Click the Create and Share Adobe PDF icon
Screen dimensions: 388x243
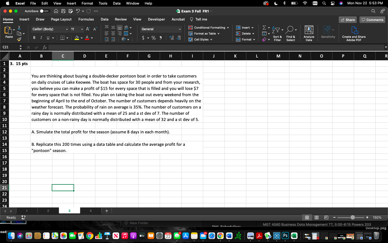click(x=354, y=32)
